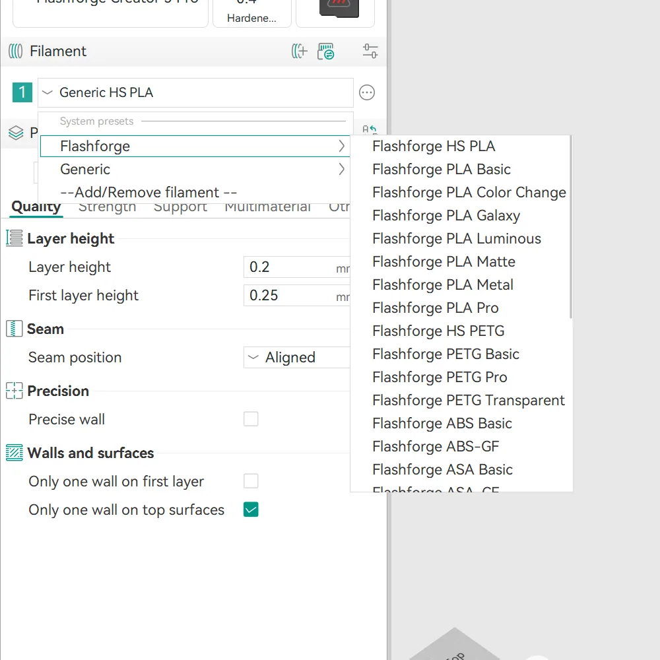Open the filament sync/AMS list icon
Screen dimensions: 660x660
[326, 51]
